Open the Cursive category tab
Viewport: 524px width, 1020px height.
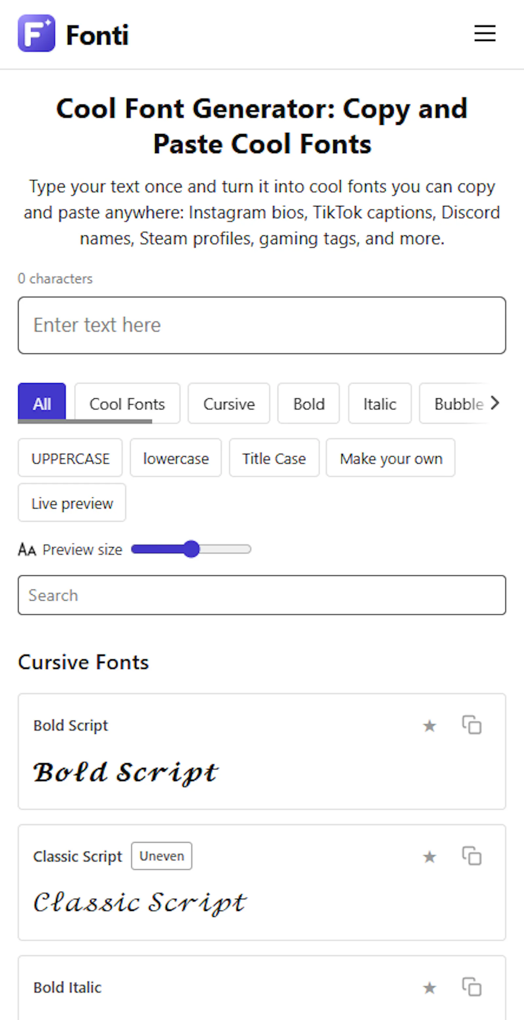[x=229, y=404]
